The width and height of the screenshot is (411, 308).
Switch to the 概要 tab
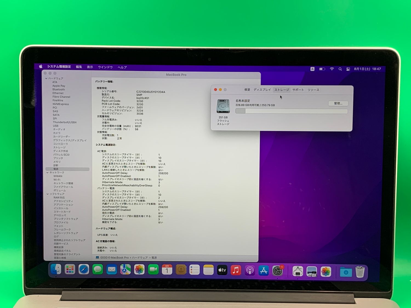(x=247, y=90)
